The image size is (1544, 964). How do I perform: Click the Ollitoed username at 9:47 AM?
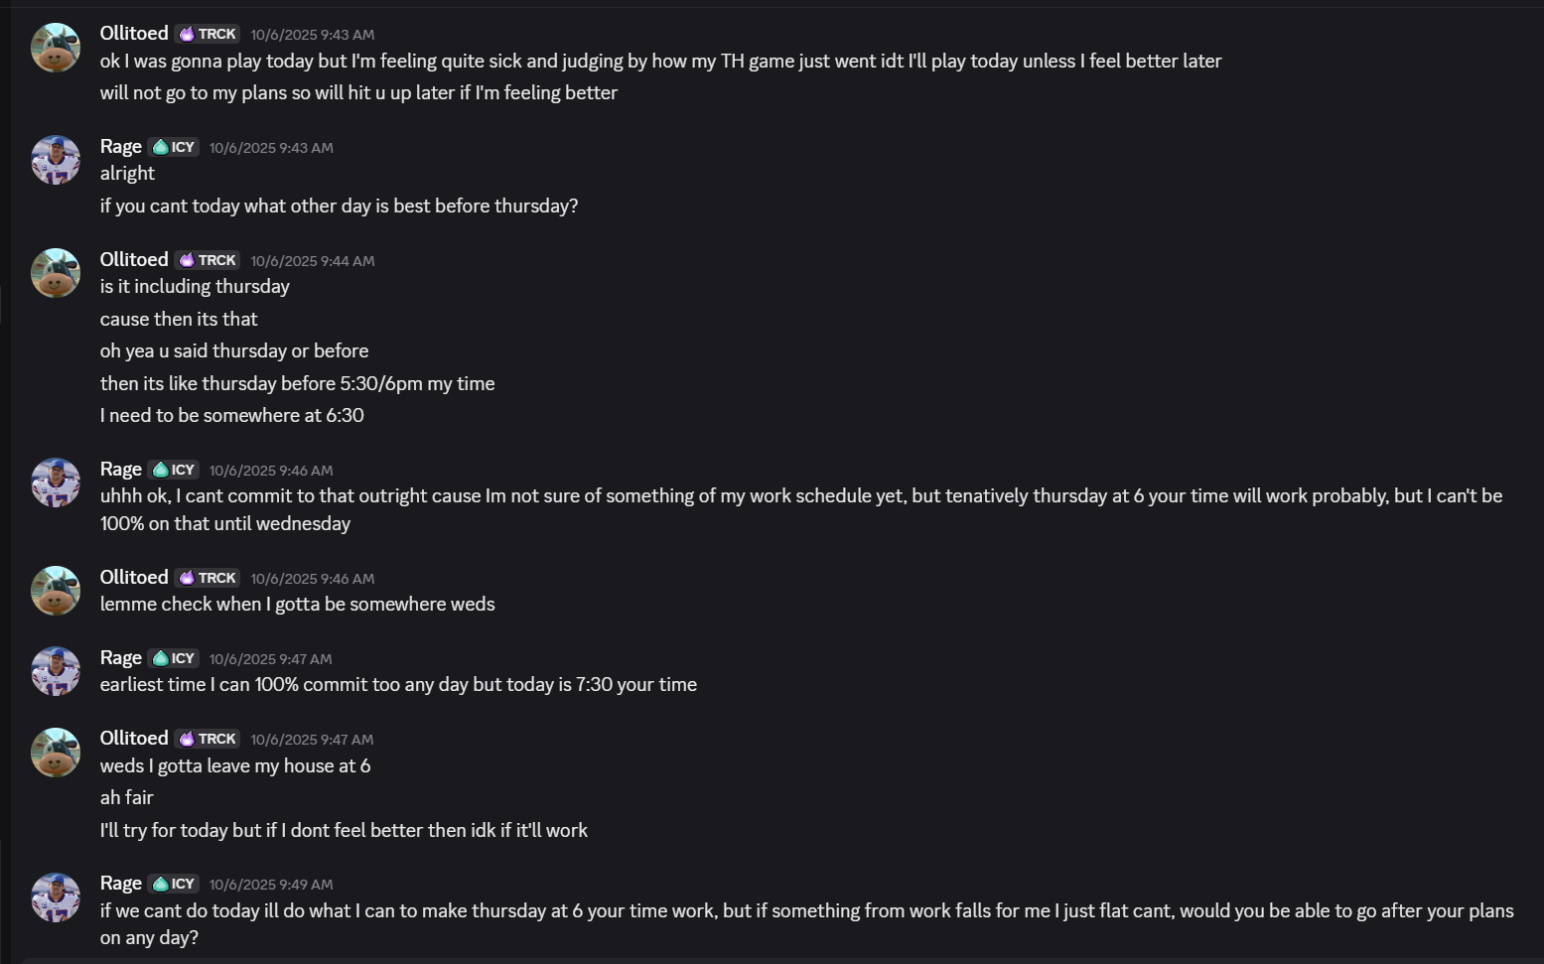coord(134,739)
